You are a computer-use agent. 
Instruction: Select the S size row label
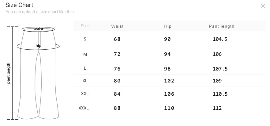85,39
